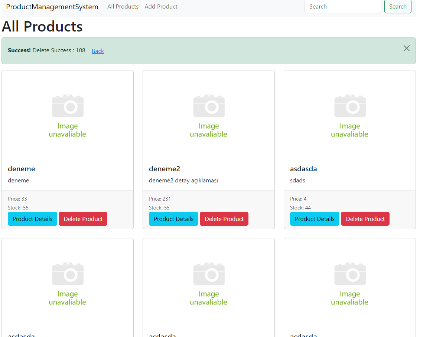Delete Product for deneme card
The width and height of the screenshot is (446, 337).
point(83,219)
